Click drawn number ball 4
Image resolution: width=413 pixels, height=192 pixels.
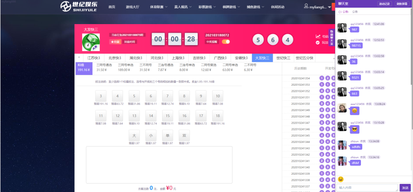[288, 40]
